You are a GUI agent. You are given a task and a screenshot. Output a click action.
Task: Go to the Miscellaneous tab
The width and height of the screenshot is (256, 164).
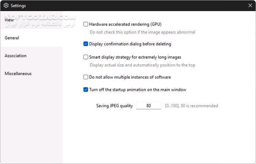18,73
